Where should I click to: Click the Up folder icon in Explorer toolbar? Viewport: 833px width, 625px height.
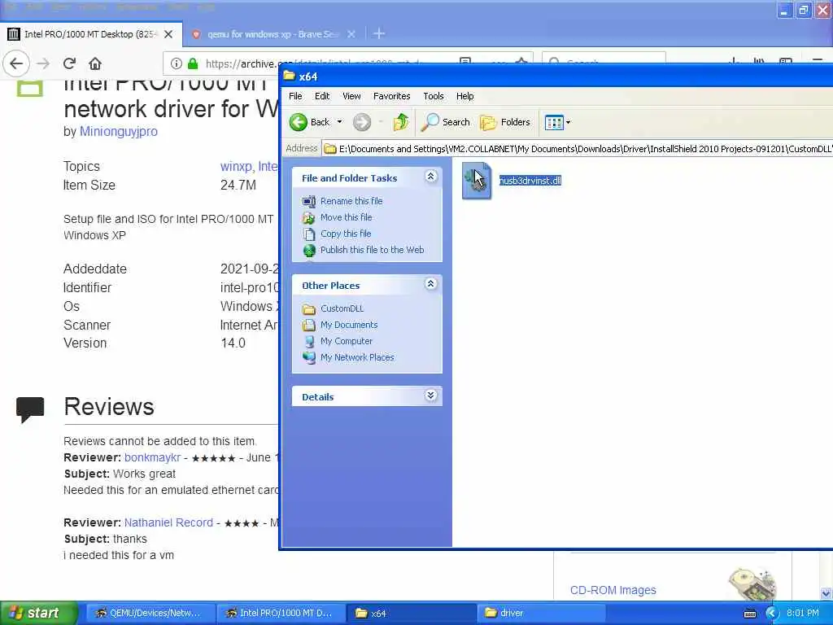[401, 122]
